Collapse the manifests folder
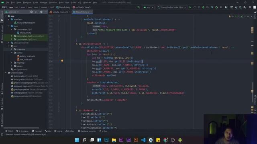This screenshot has height=144, width=257. pyautogui.click(x=8, y=19)
